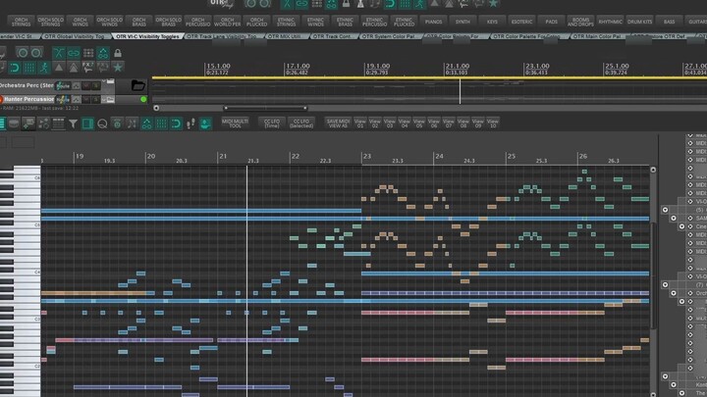Click the ORCH STRINGS track category button
707x397 pixels.
pos(21,21)
